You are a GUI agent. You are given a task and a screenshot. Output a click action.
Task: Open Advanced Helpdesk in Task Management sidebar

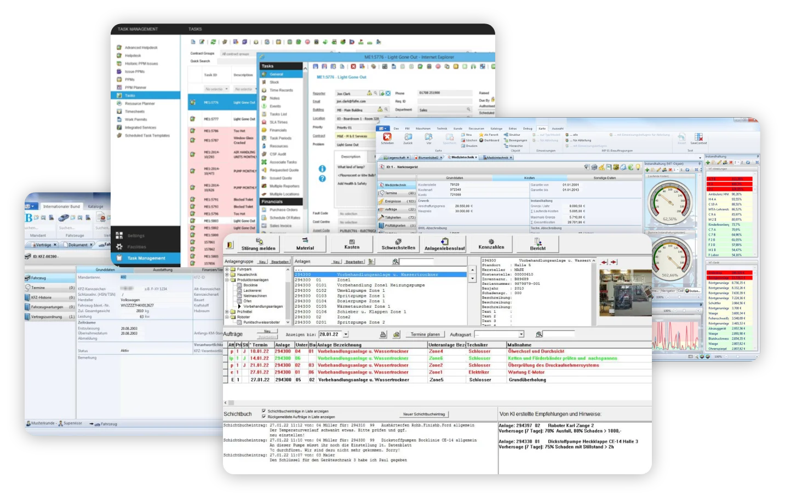[x=141, y=48]
